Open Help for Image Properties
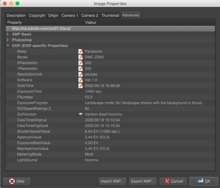 click(17, 181)
